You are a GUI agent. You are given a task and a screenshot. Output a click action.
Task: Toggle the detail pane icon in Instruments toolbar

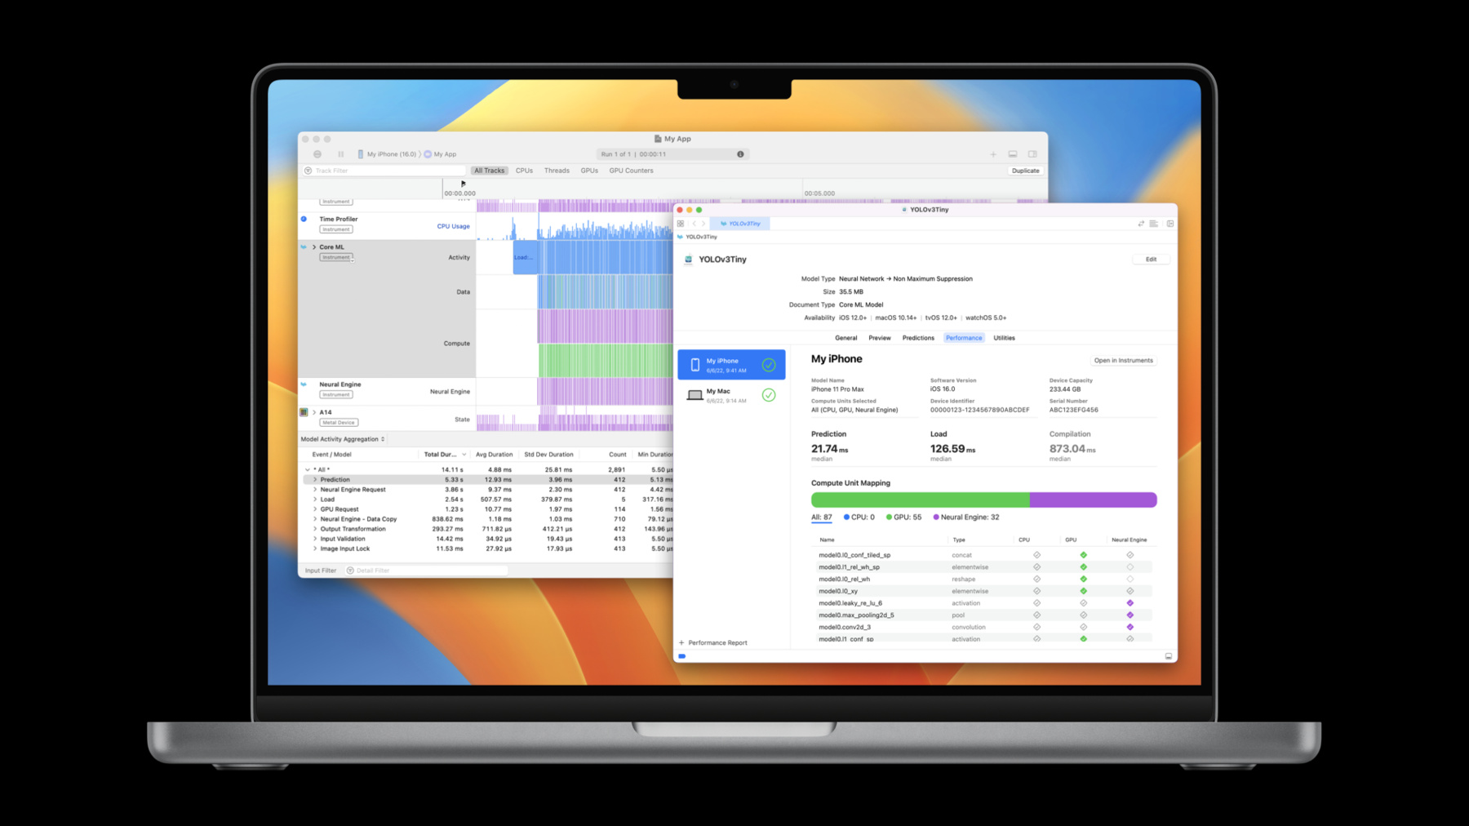[x=1013, y=154]
